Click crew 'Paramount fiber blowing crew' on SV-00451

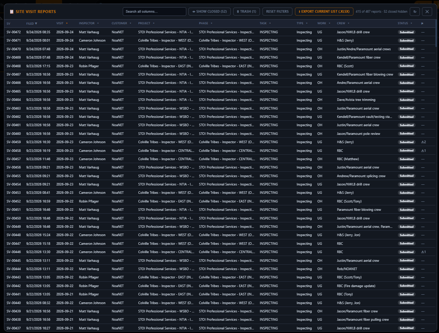pos(359,210)
